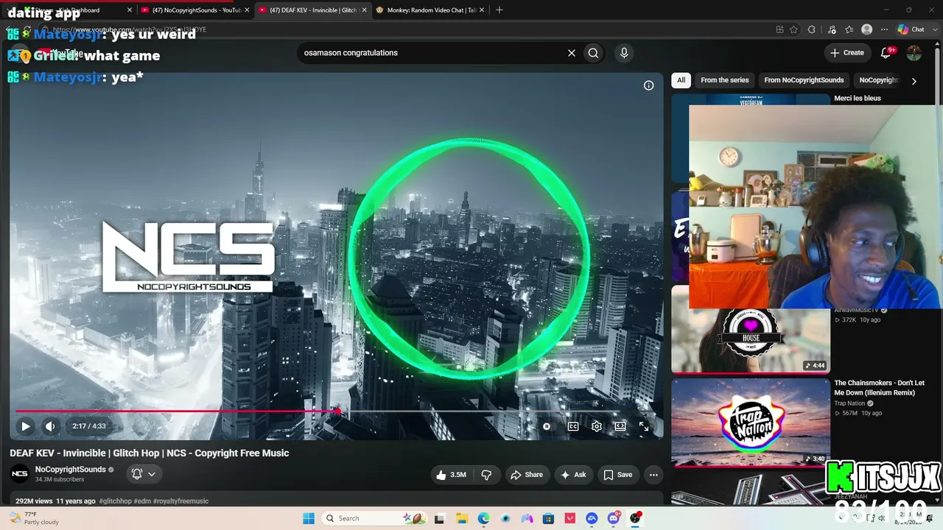Open favorites list icon
Image resolution: width=943 pixels, height=530 pixels.
pos(849,29)
